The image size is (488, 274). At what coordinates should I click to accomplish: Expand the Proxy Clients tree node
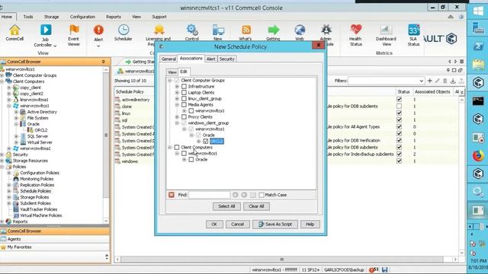177,116
